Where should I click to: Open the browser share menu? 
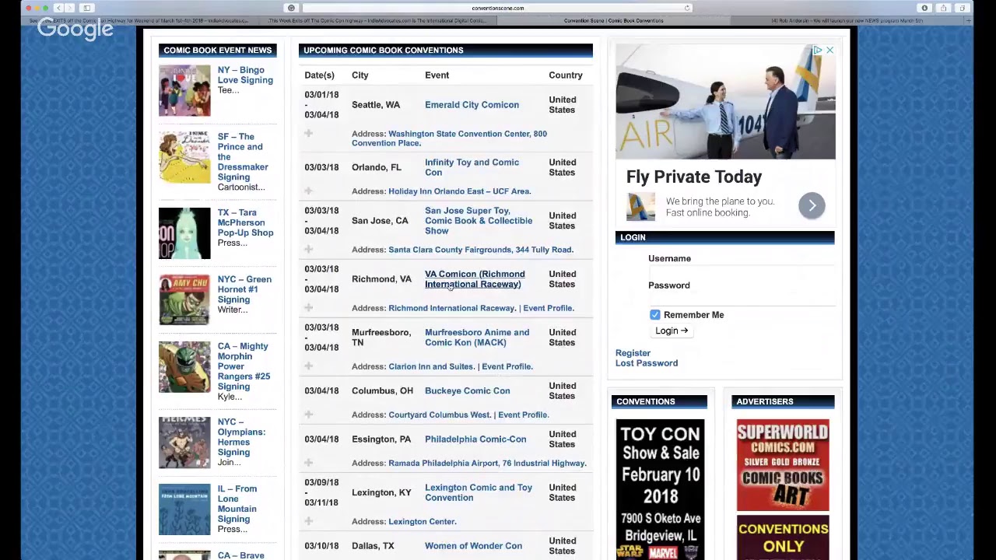click(943, 8)
